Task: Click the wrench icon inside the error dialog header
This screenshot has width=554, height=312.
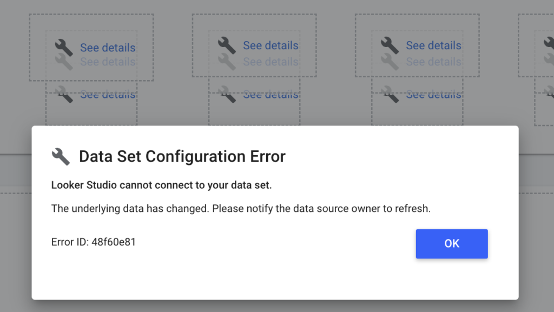Action: click(x=61, y=156)
